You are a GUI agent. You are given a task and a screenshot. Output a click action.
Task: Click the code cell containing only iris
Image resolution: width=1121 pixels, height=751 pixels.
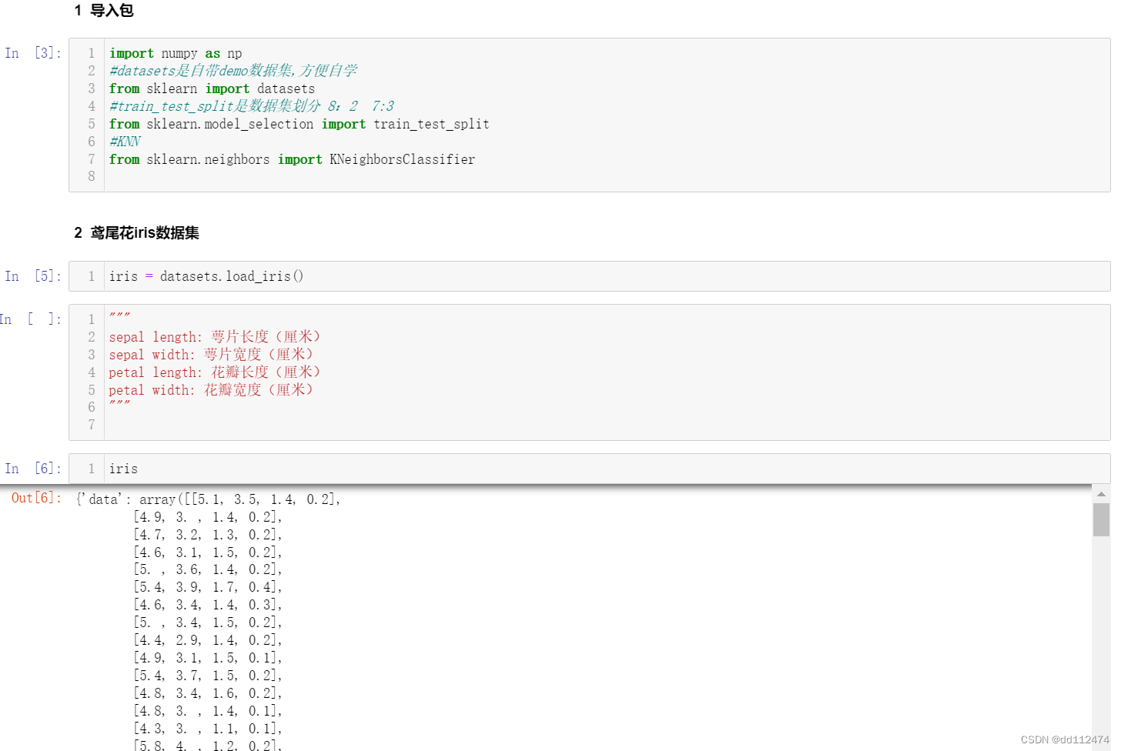click(589, 469)
